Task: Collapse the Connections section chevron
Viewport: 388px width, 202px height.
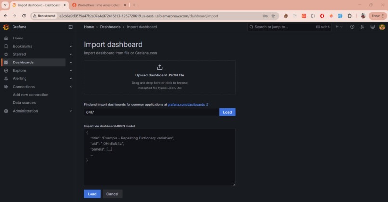Action: (x=71, y=87)
